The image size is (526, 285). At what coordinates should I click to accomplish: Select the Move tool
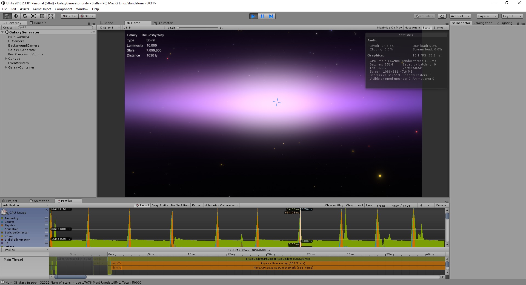point(16,16)
